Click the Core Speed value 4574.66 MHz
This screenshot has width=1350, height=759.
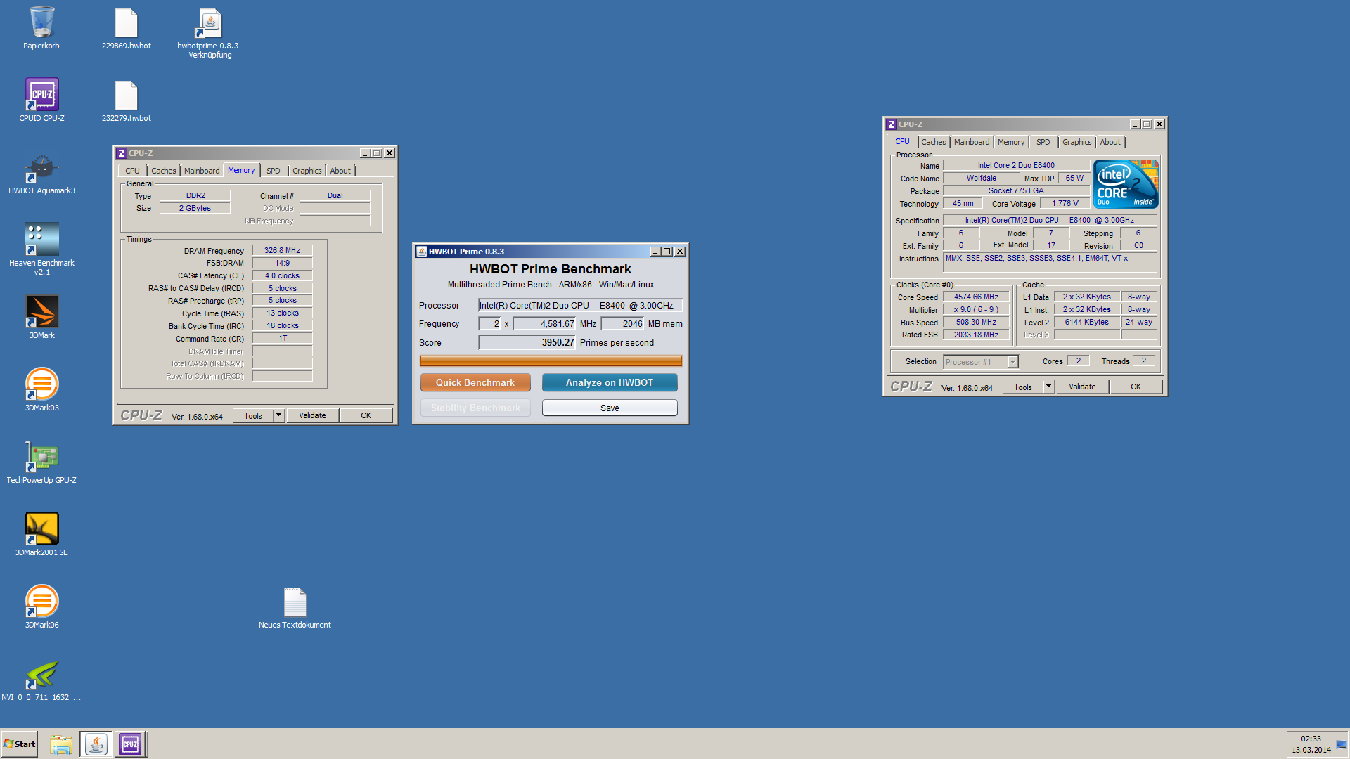976,297
